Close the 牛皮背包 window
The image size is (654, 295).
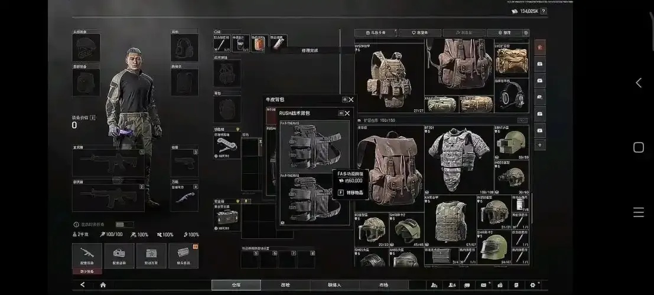(351, 100)
